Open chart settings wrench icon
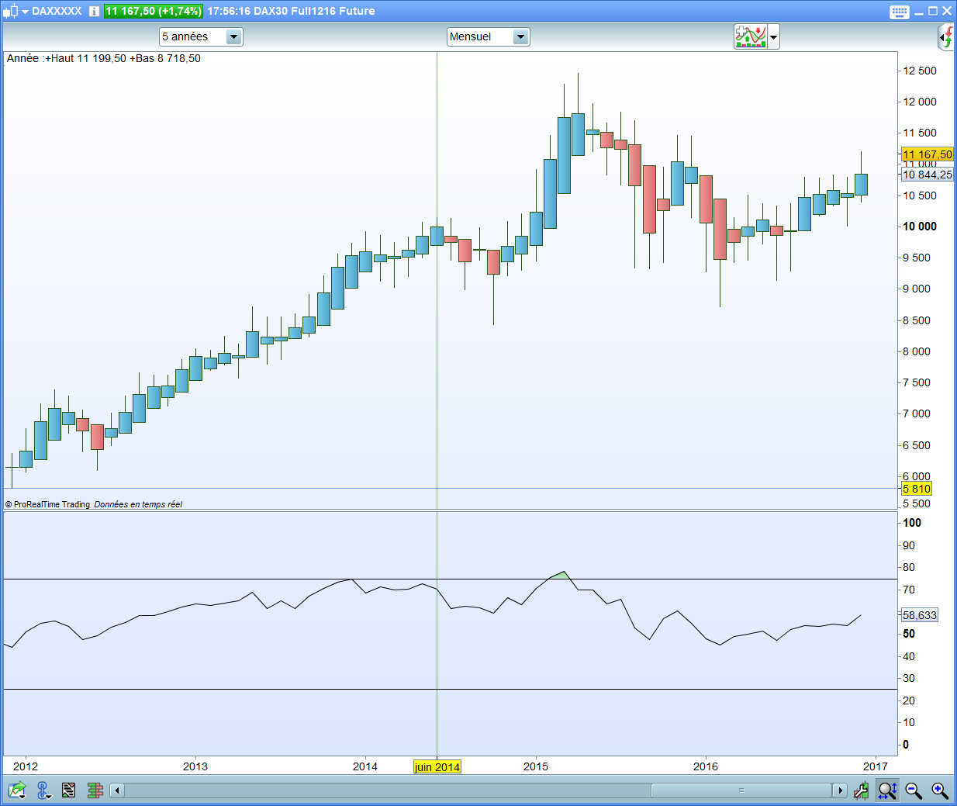Viewport: 957px width, 806px height. [862, 790]
